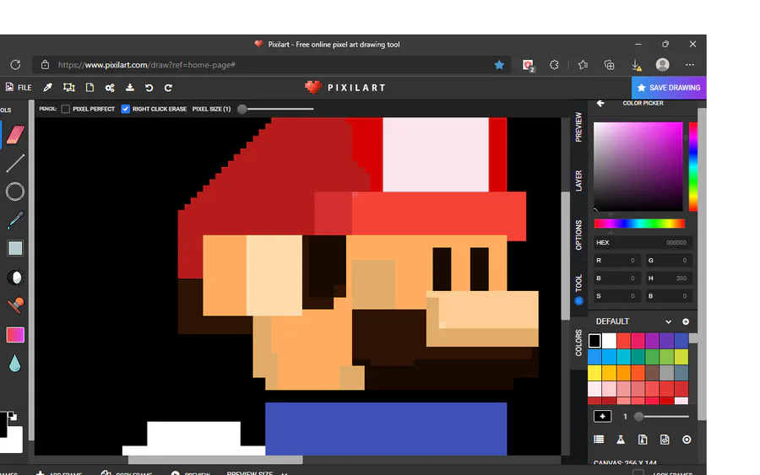Click the Save Drawing button
Screen dimensions: 760x475
coord(669,88)
